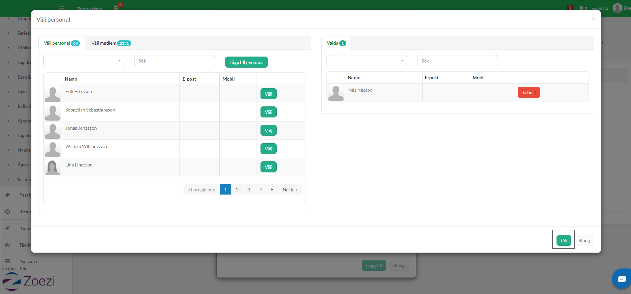Click the name Lina Linasson

point(79,165)
